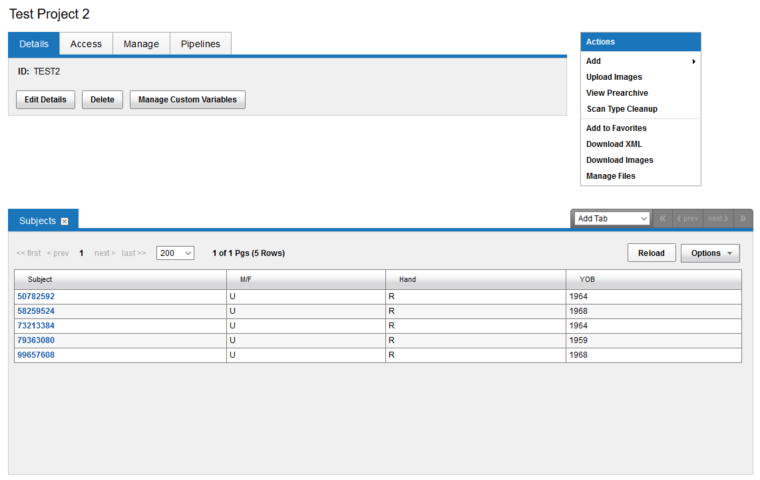Open the Add Tab dropdown

click(612, 219)
